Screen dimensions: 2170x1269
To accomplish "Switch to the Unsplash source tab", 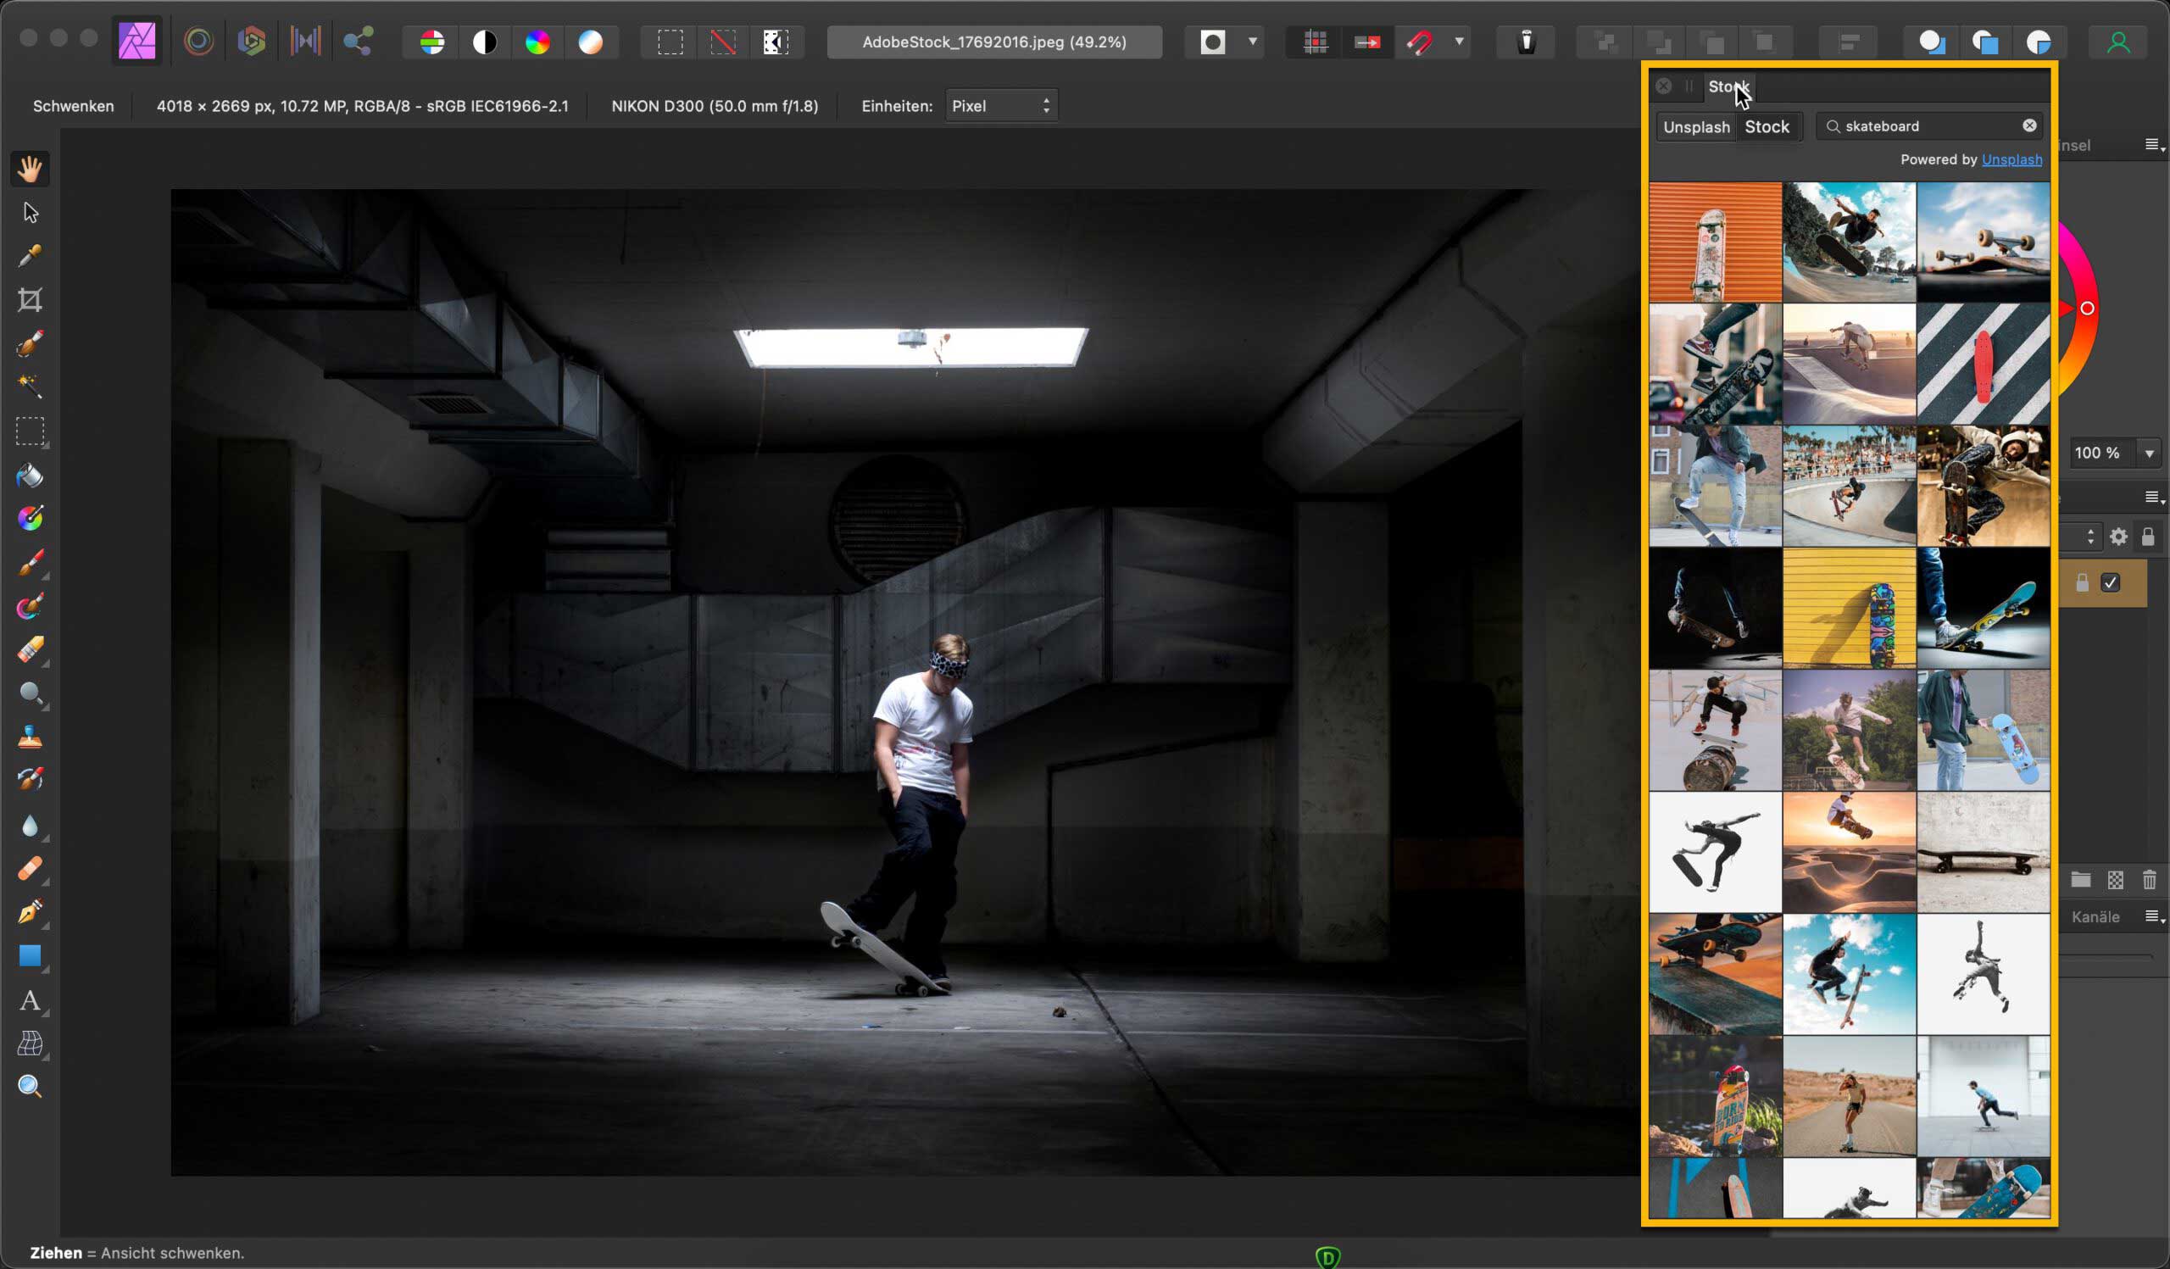I will click(x=1695, y=127).
